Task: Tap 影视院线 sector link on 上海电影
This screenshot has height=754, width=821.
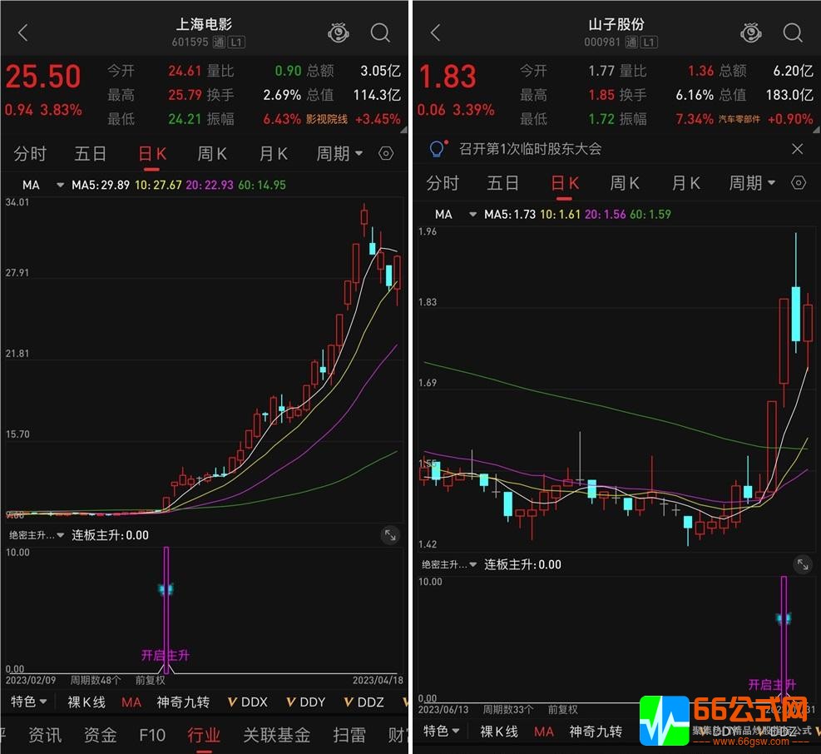Action: [327, 119]
